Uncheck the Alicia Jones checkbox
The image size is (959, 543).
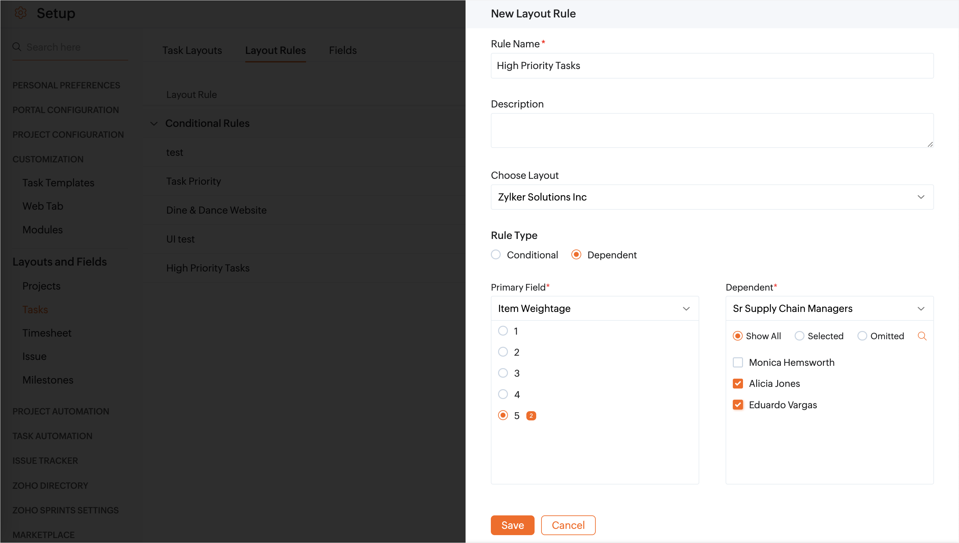pos(737,384)
